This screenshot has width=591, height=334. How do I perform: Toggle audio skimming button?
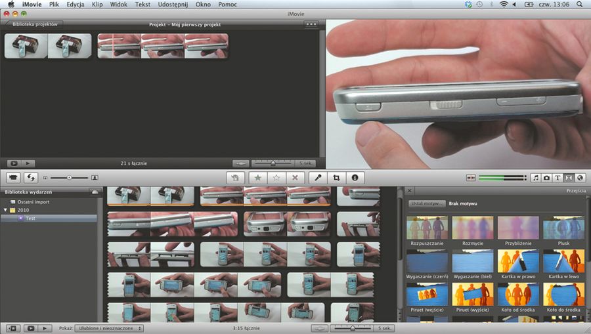tap(471, 178)
